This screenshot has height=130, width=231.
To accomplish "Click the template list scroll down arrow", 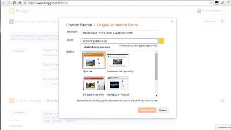I will click(x=156, y=96).
